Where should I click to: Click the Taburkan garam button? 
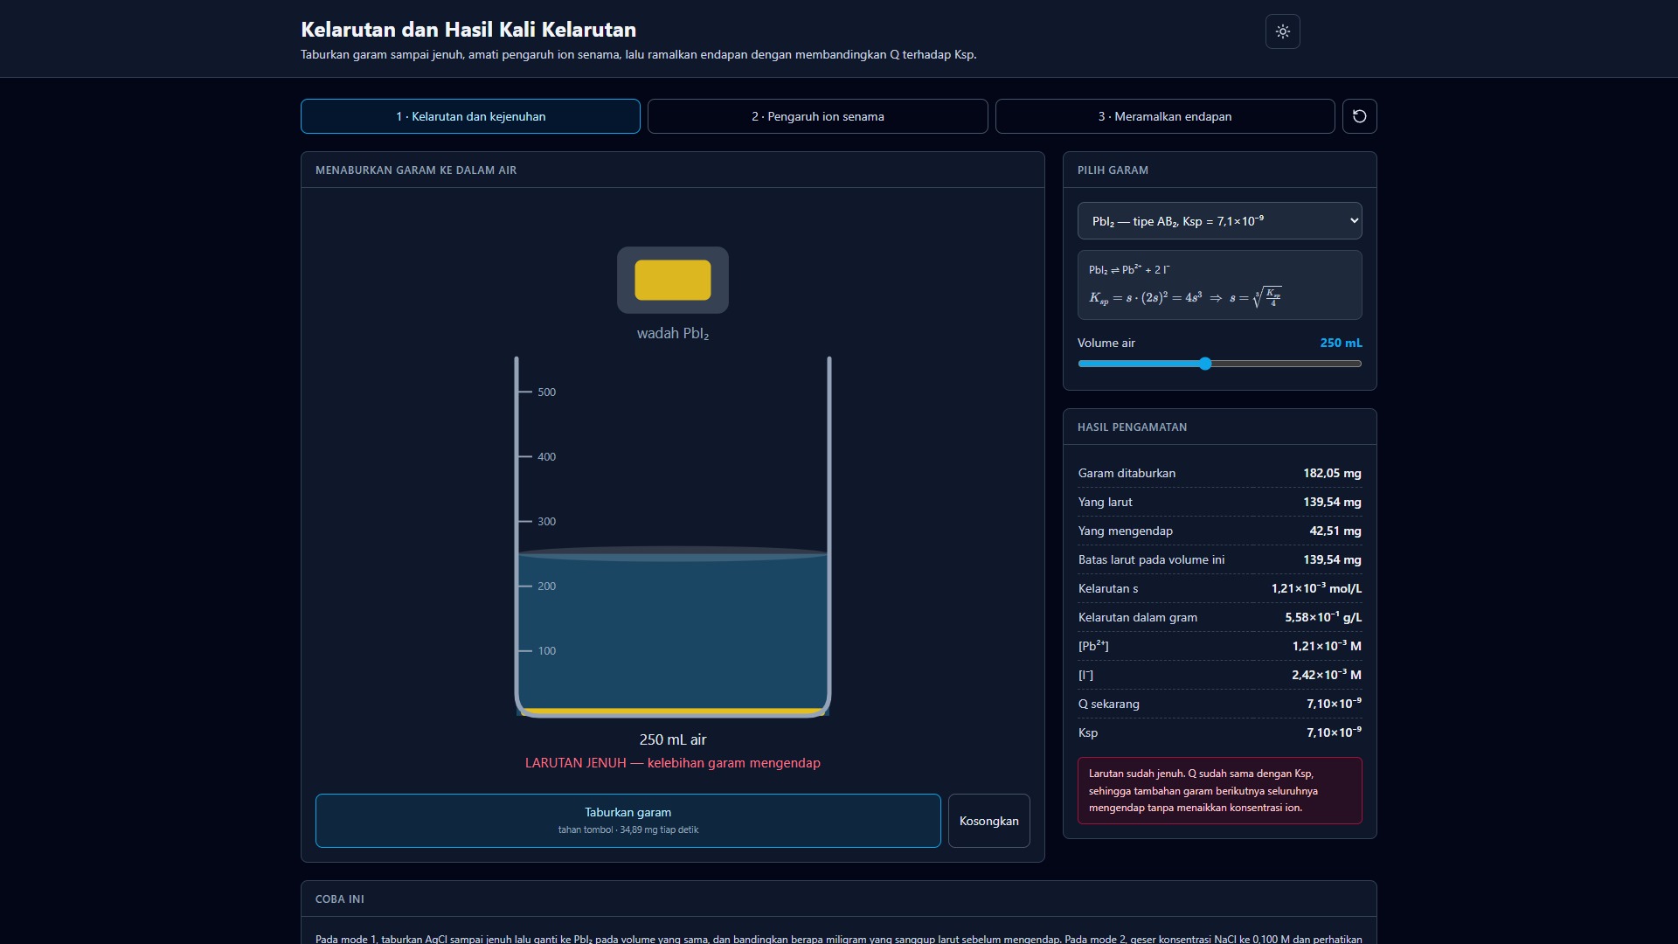tap(628, 821)
